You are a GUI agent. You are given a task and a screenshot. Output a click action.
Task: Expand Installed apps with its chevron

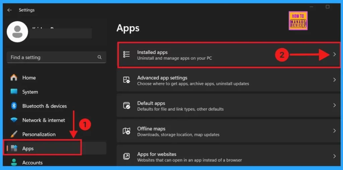pyautogui.click(x=334, y=55)
